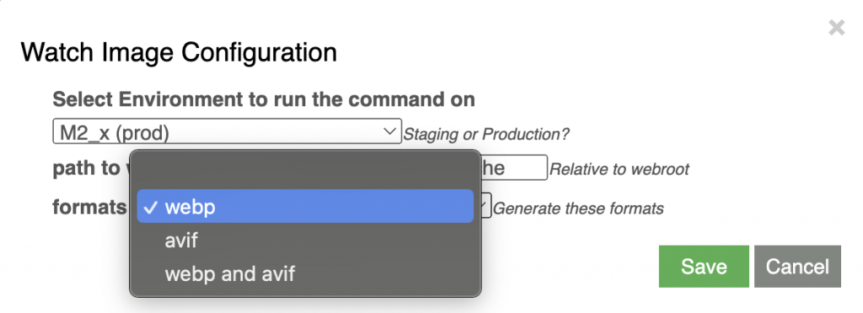863x313 pixels.
Task: Click empty padding below 'webp and avif' in the list
Action: pos(305,294)
